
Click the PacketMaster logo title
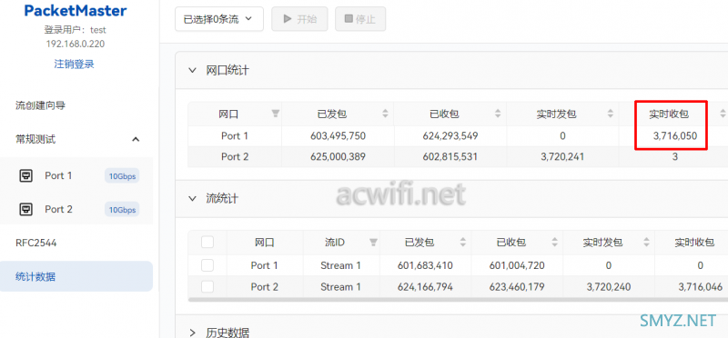(x=76, y=11)
